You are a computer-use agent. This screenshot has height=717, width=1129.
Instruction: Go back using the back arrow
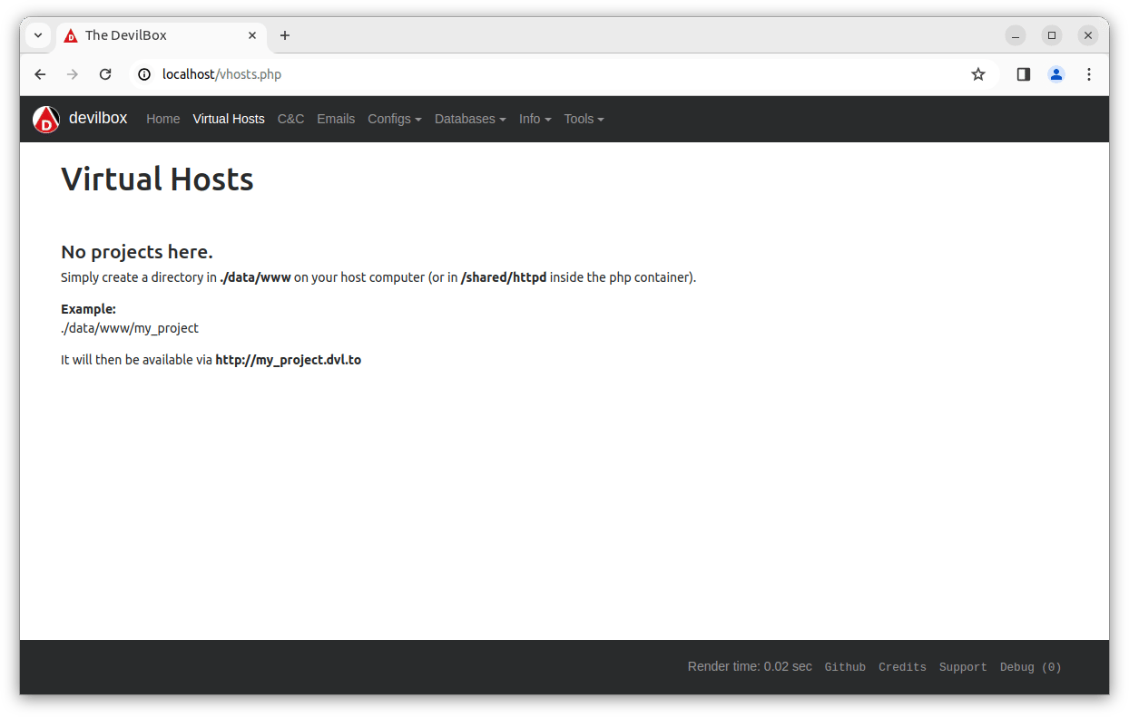pos(40,74)
